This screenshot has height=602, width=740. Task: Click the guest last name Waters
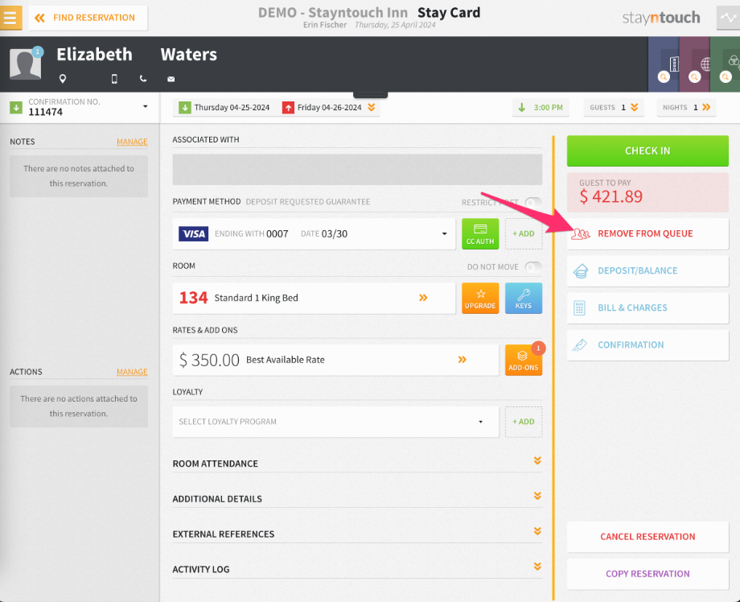click(189, 55)
